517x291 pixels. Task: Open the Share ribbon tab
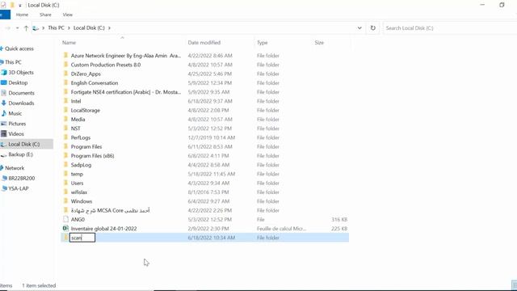(45, 15)
